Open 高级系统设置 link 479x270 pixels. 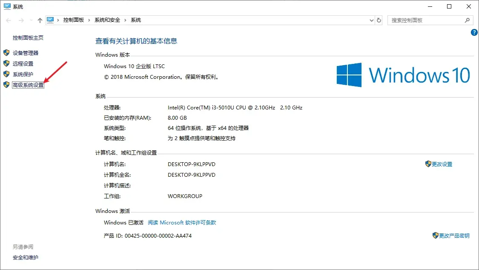(x=28, y=85)
